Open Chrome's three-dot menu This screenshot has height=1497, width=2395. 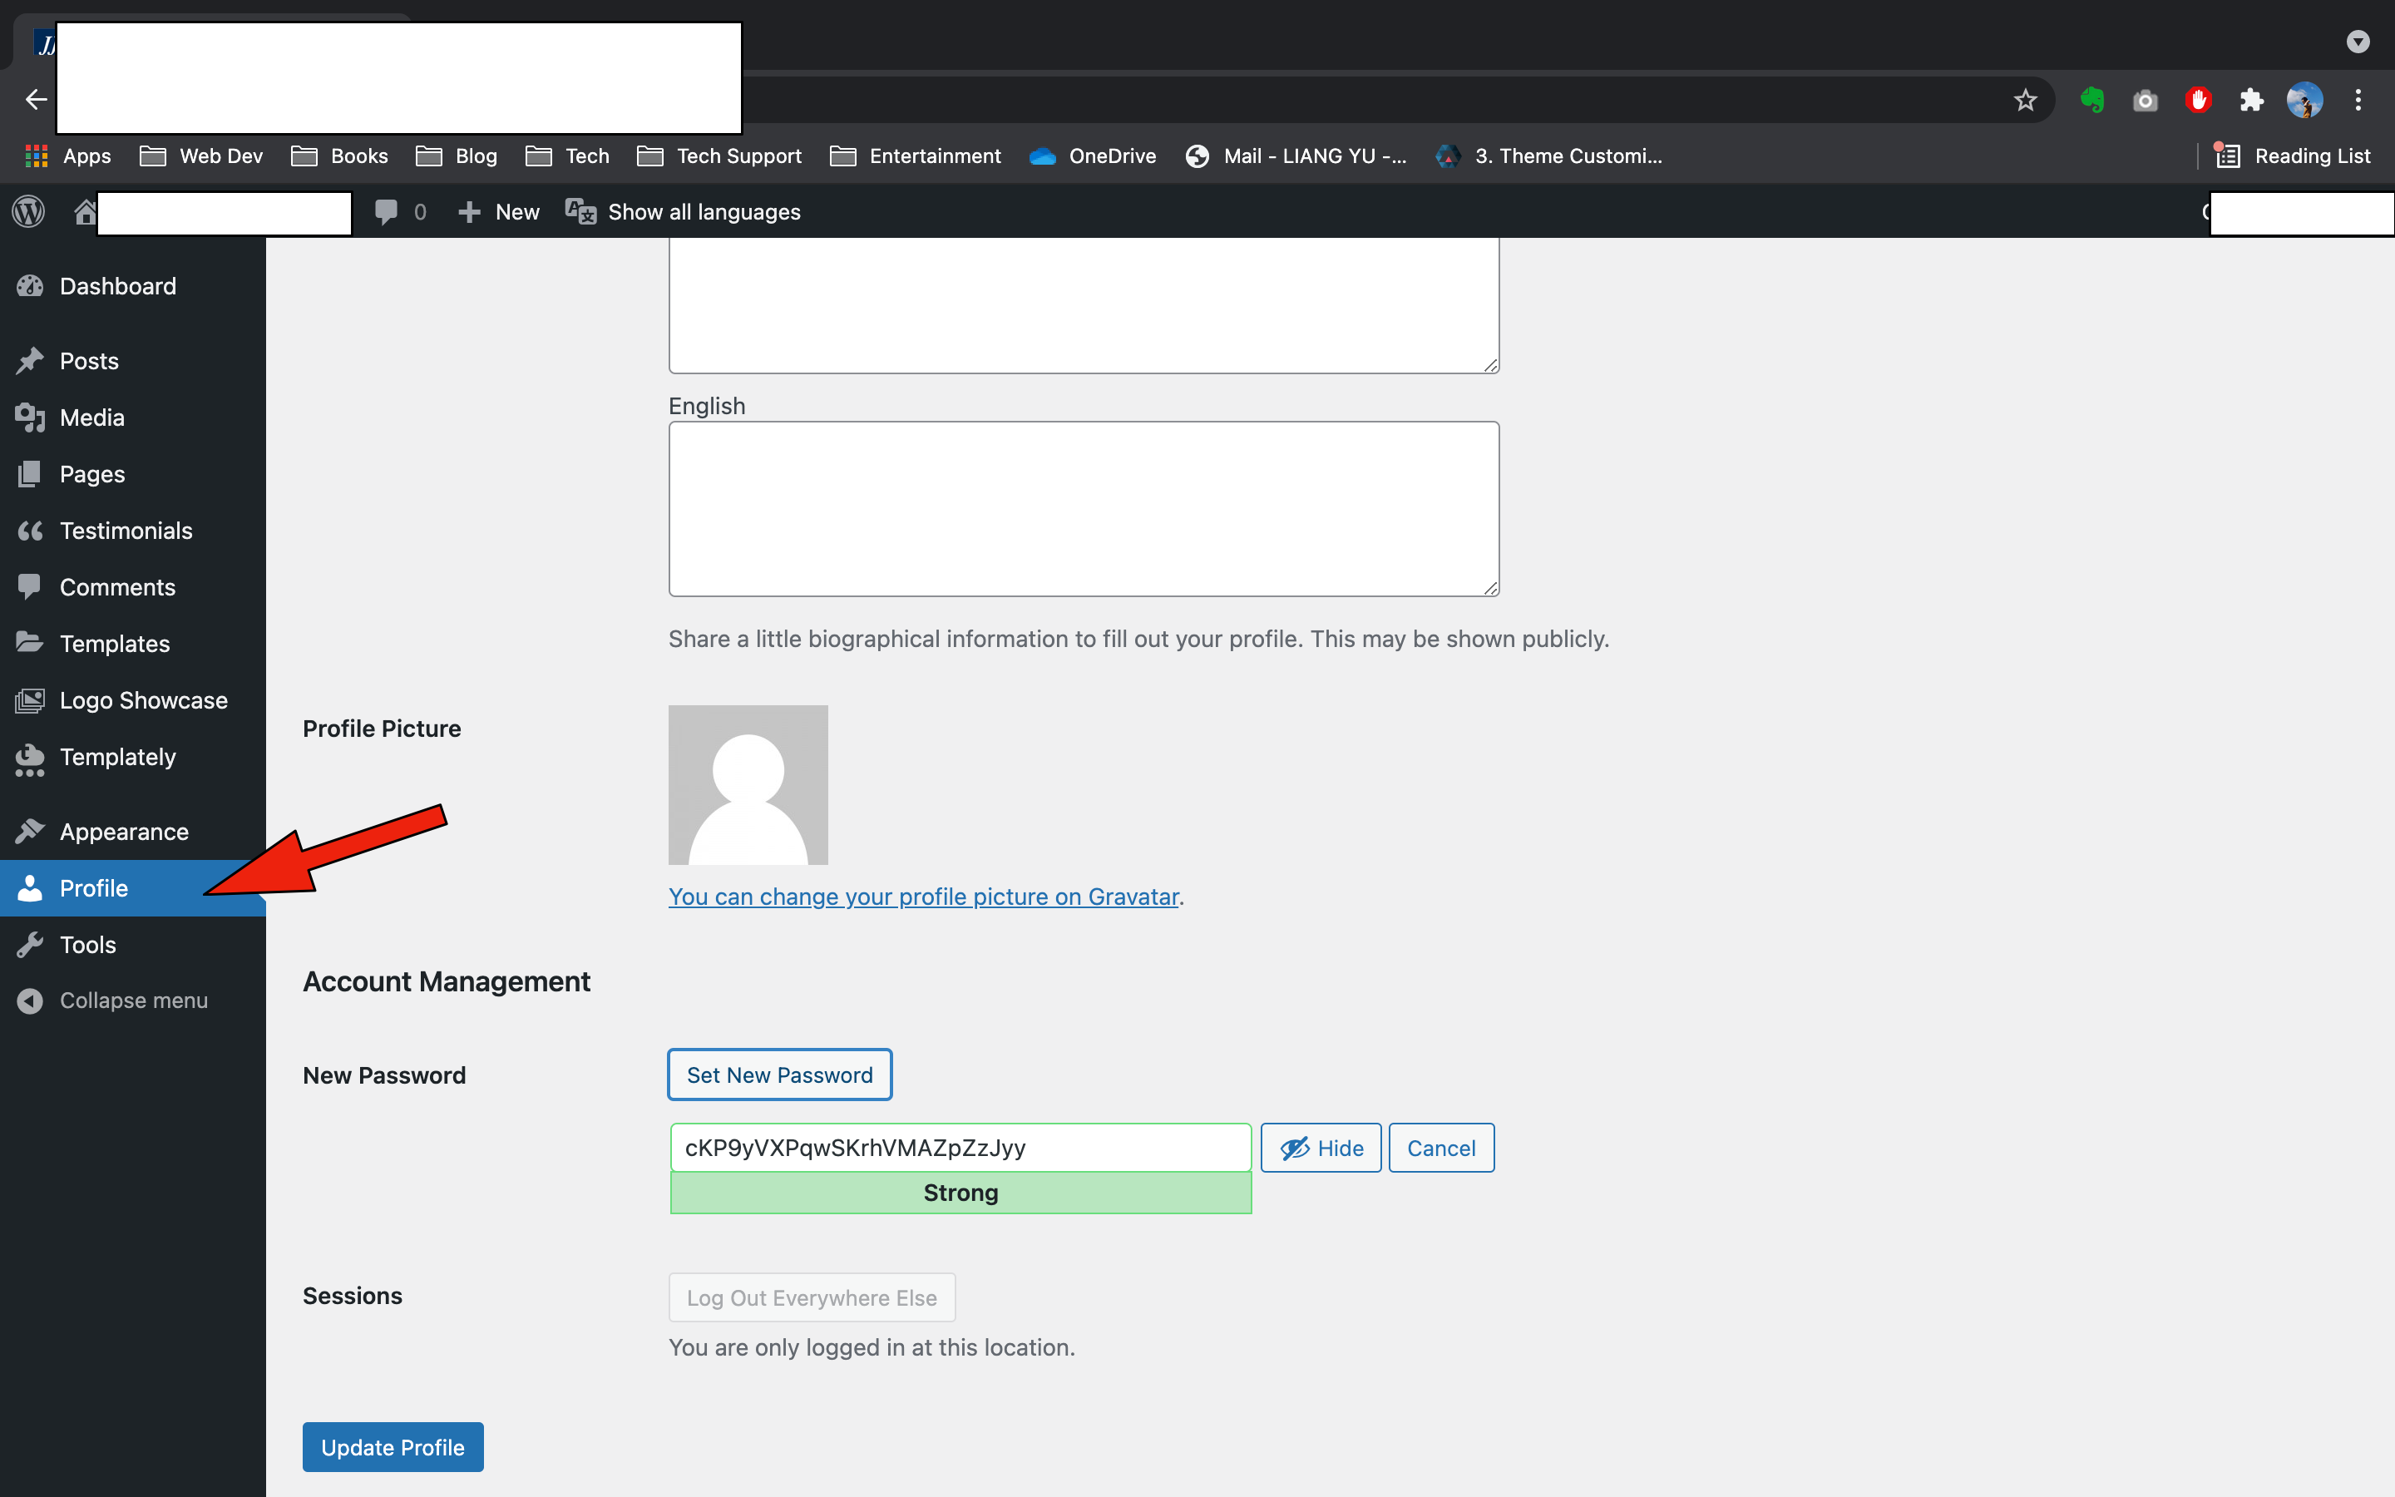pos(2358,100)
